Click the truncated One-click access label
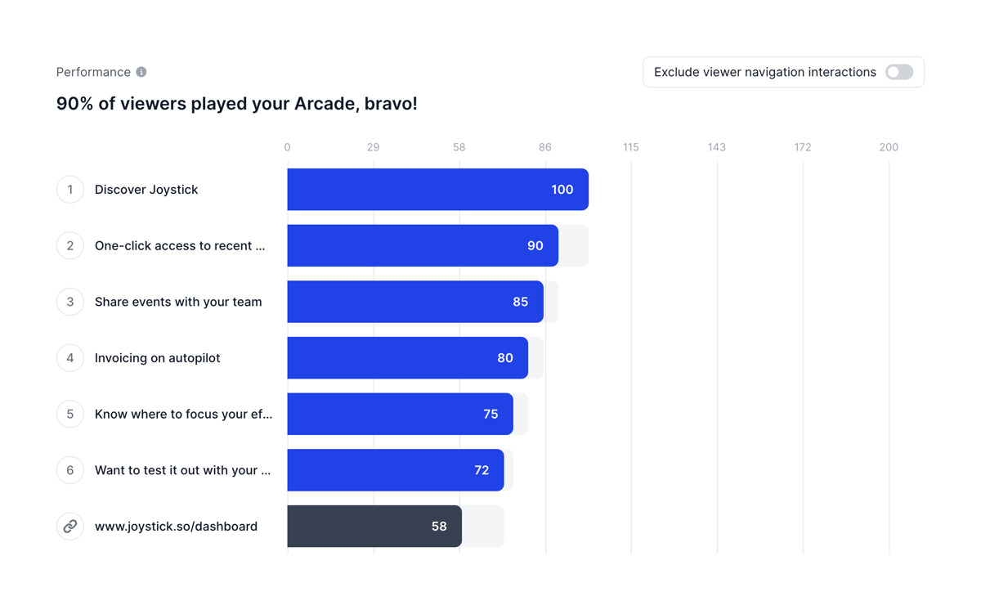981x610 pixels. (x=180, y=245)
